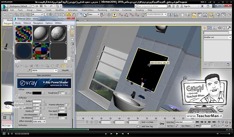
Task: Open the Hierarchy panel icon
Action: point(214,28)
